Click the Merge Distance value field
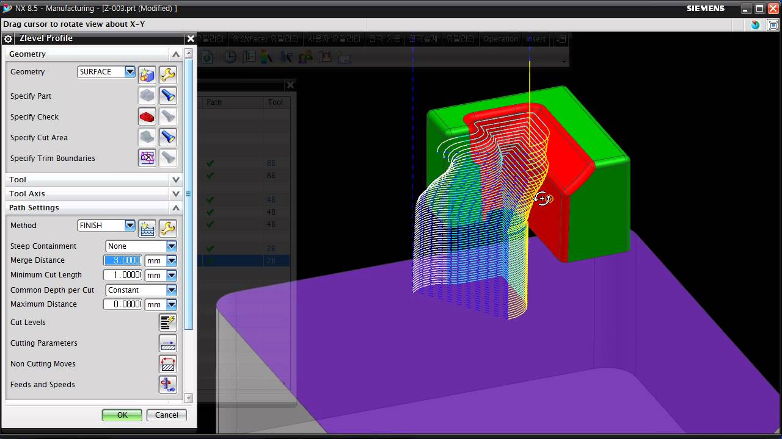Screen dimensions: 782x439 click(123, 260)
